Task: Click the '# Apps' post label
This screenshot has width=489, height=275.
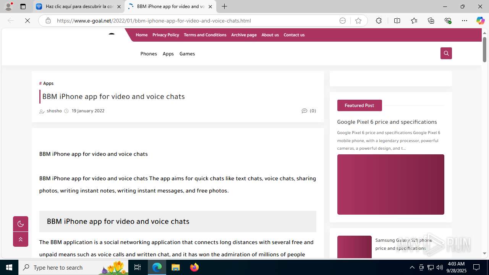Action: [46, 83]
